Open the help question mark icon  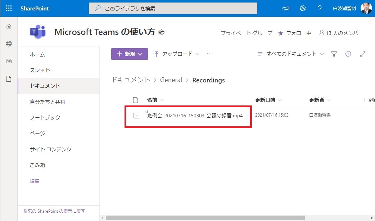tap(320, 8)
